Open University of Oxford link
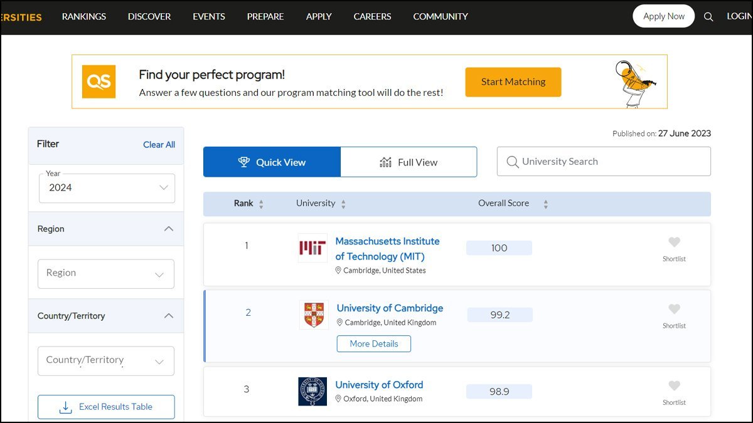This screenshot has width=753, height=423. click(379, 385)
